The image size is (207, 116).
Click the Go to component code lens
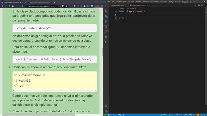click(x=127, y=8)
